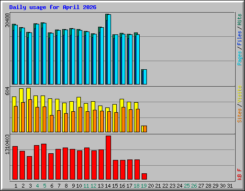
Task: Click day 9 on the x-axis
Action: click(73, 186)
